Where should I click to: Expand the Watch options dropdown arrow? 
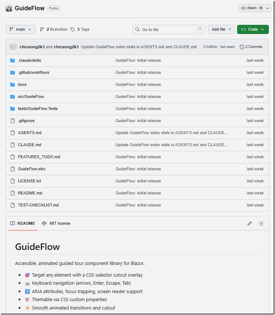coord(267,8)
